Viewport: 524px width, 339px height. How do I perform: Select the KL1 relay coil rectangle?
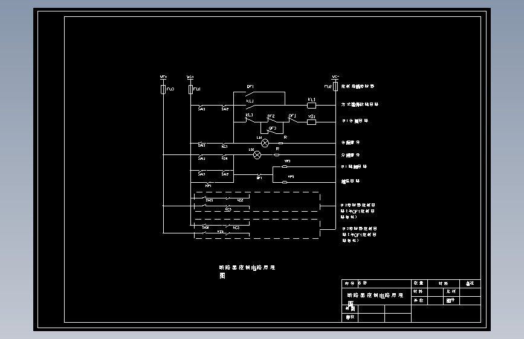[311, 106]
